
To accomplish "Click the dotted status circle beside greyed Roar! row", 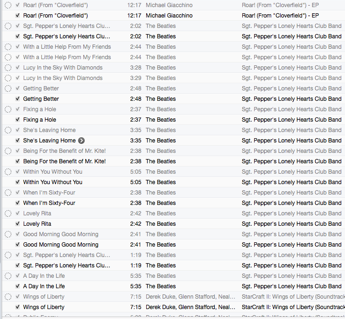I will (x=8, y=5).
